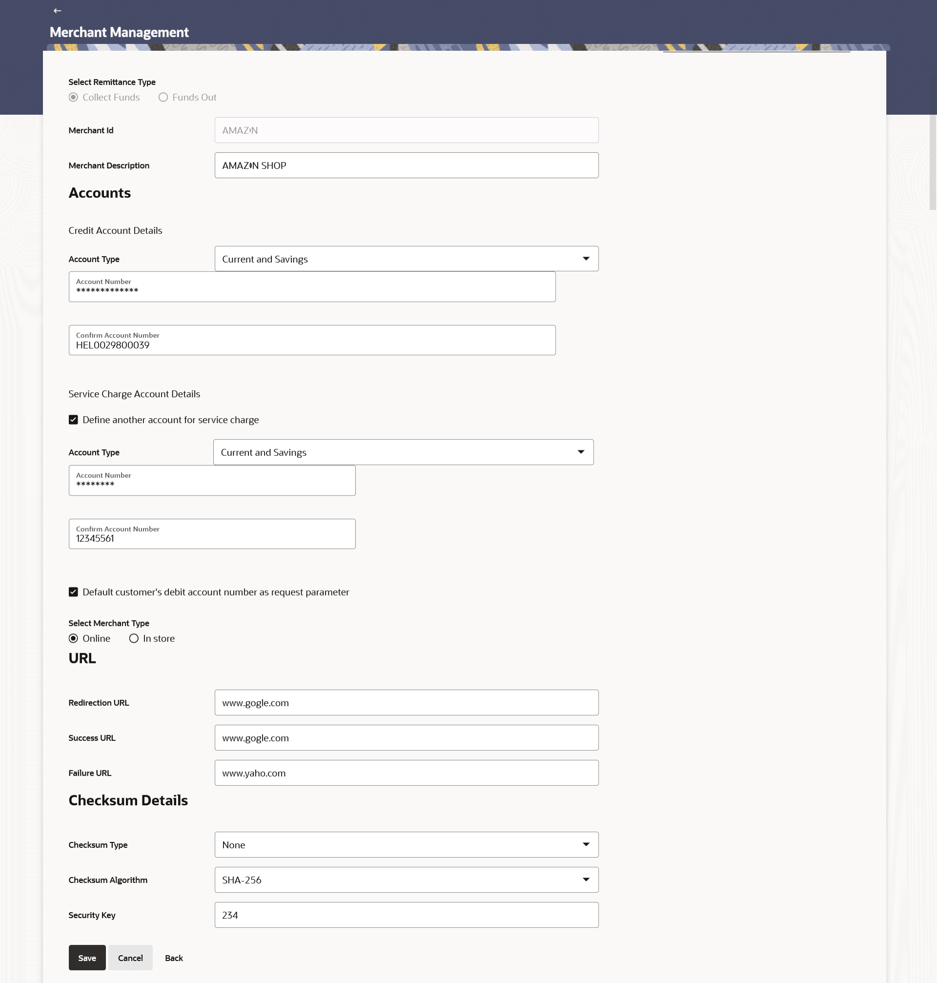937x983 pixels.
Task: Click the Merchant Description field
Action: (x=406, y=165)
